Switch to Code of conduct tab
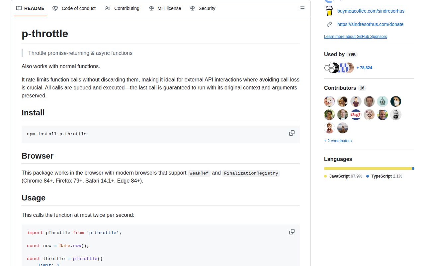The height and width of the screenshot is (266, 425). point(74,8)
